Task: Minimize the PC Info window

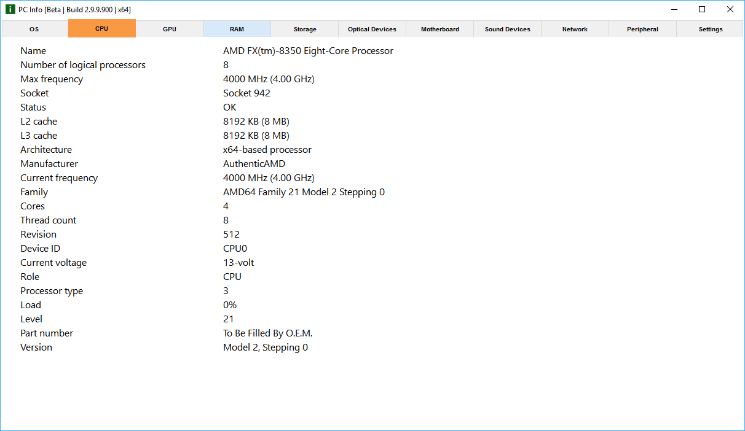Action: tap(674, 10)
